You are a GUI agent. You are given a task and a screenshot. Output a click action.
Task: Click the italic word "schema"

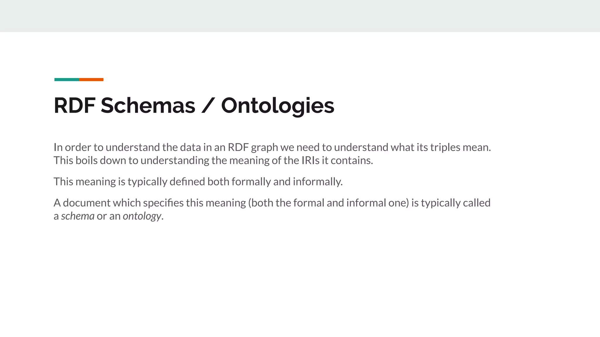click(x=78, y=216)
